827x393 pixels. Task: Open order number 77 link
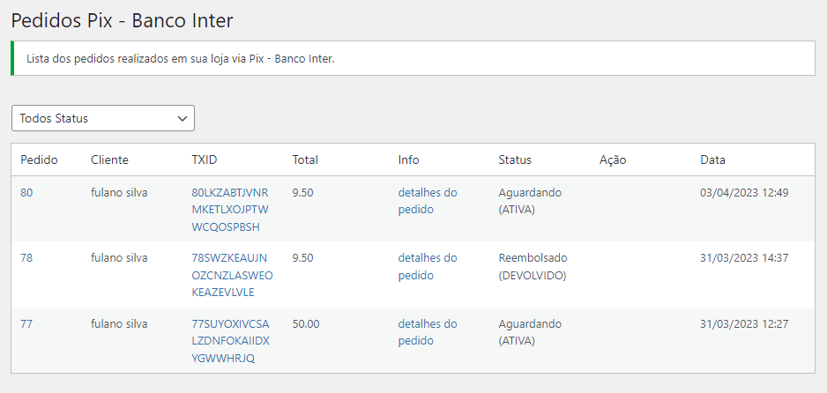[26, 323]
